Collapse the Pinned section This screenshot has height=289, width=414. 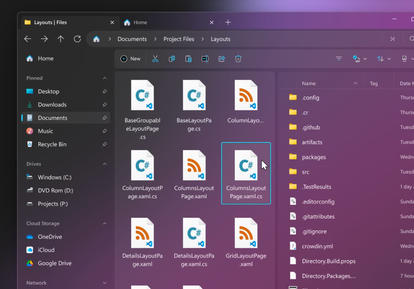[105, 78]
